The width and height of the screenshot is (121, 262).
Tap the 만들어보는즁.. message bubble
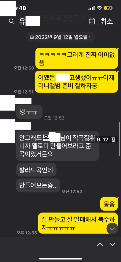coord(38,185)
